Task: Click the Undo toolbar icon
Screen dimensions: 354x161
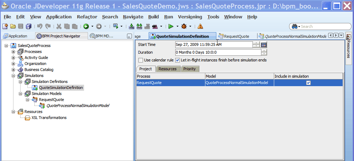Action: tap(40, 26)
